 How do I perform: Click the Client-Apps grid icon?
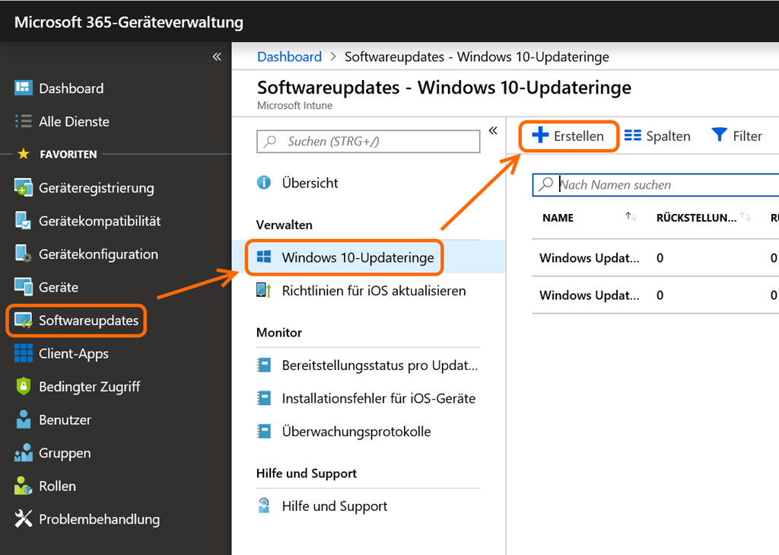pyautogui.click(x=24, y=354)
